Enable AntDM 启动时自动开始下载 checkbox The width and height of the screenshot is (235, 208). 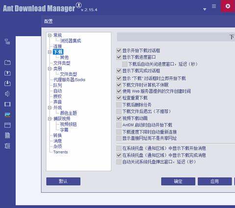pyautogui.click(x=119, y=125)
